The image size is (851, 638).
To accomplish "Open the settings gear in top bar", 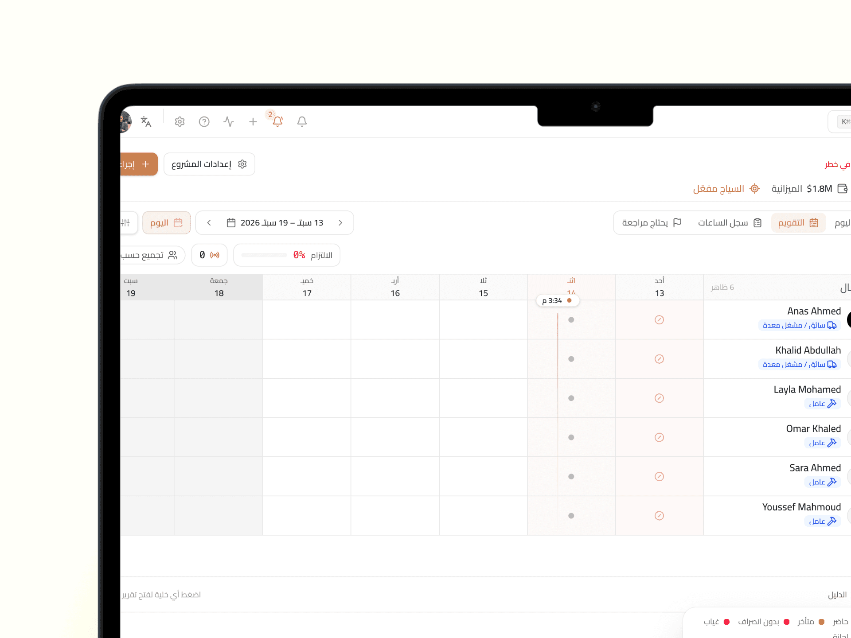I will pos(180,121).
